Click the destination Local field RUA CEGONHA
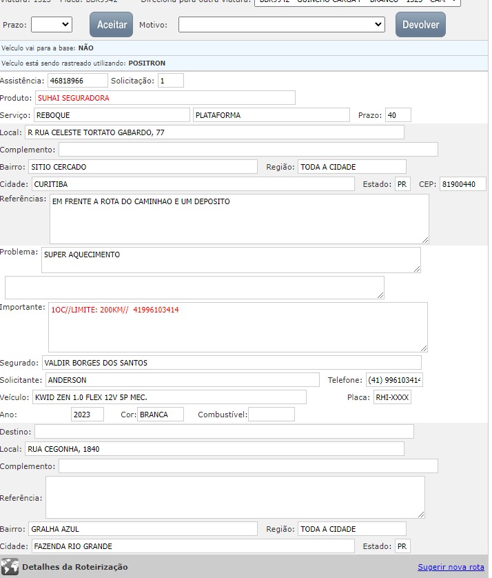 (x=214, y=449)
